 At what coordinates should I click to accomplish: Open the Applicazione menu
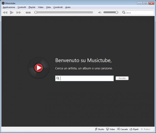(9, 7)
